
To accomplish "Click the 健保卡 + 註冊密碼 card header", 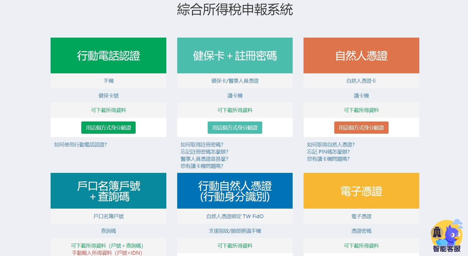I will click(x=235, y=55).
